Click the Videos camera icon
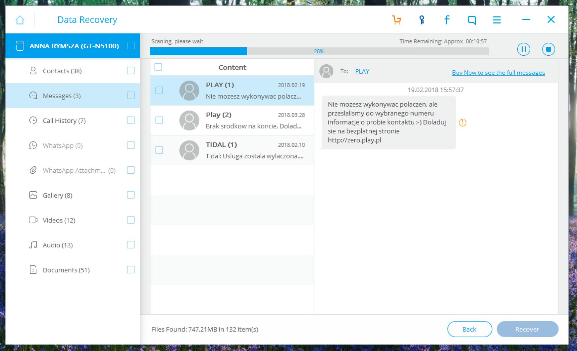 pyautogui.click(x=33, y=220)
